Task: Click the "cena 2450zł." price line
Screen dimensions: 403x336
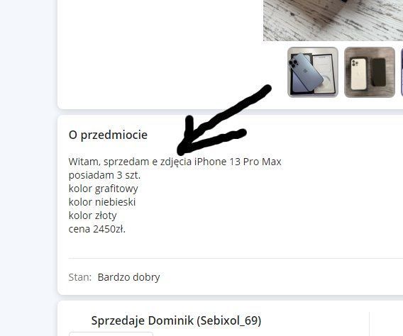Action: 97,229
